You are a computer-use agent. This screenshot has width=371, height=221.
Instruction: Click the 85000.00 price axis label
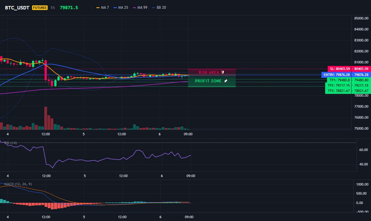(x=361, y=18)
